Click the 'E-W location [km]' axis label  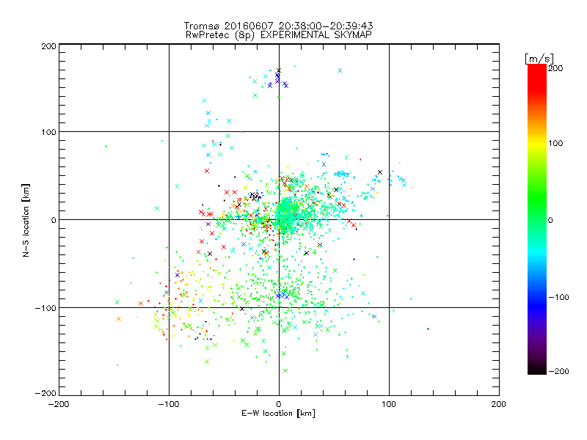(x=278, y=414)
